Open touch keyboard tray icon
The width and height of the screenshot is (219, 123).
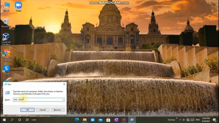pyautogui.click(x=192, y=120)
